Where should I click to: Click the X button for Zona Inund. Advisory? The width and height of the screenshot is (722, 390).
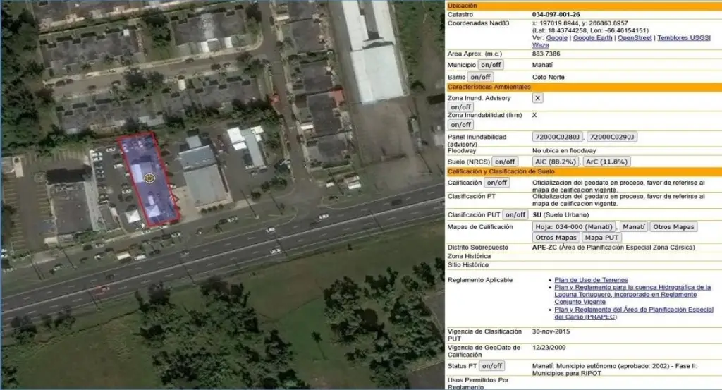pyautogui.click(x=538, y=98)
